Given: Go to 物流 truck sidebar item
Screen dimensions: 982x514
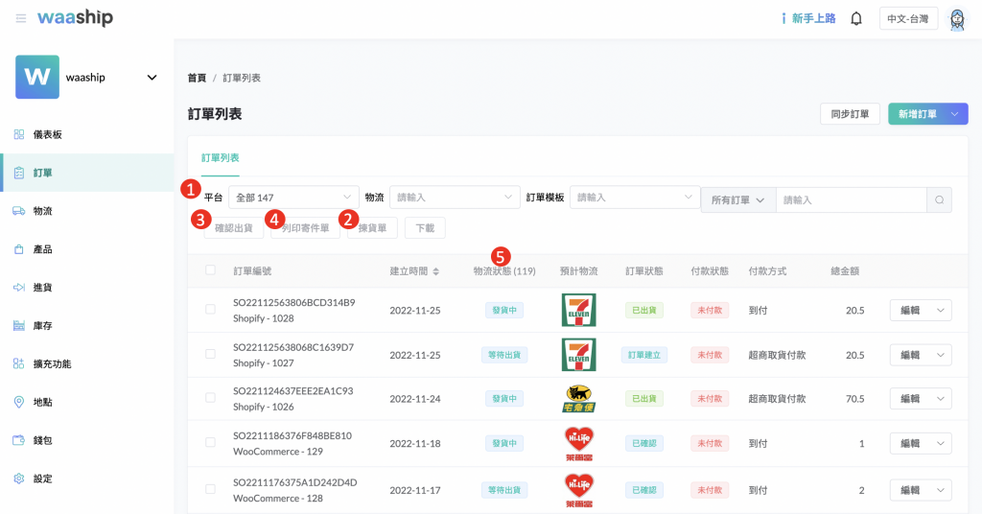Looking at the screenshot, I should tap(42, 211).
